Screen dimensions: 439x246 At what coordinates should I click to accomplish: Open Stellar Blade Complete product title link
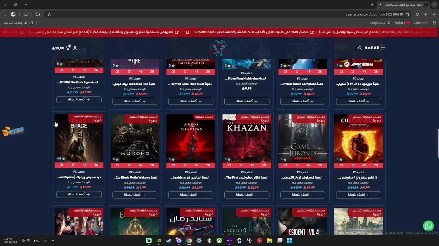(302, 84)
